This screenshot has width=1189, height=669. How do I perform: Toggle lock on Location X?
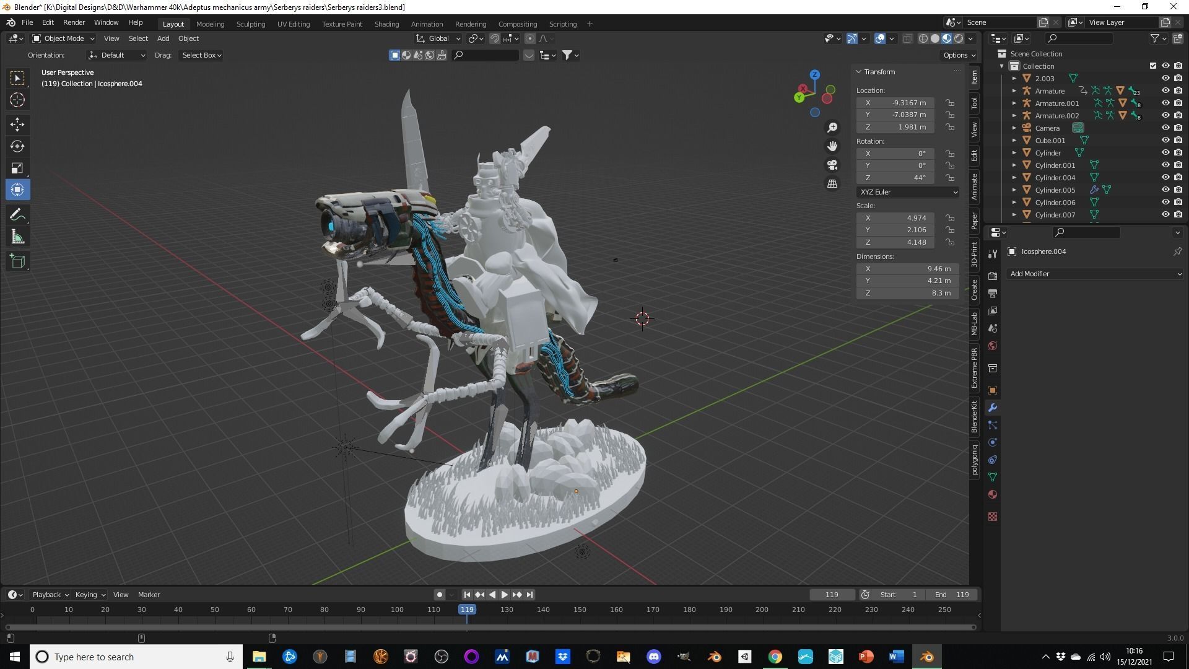point(949,103)
